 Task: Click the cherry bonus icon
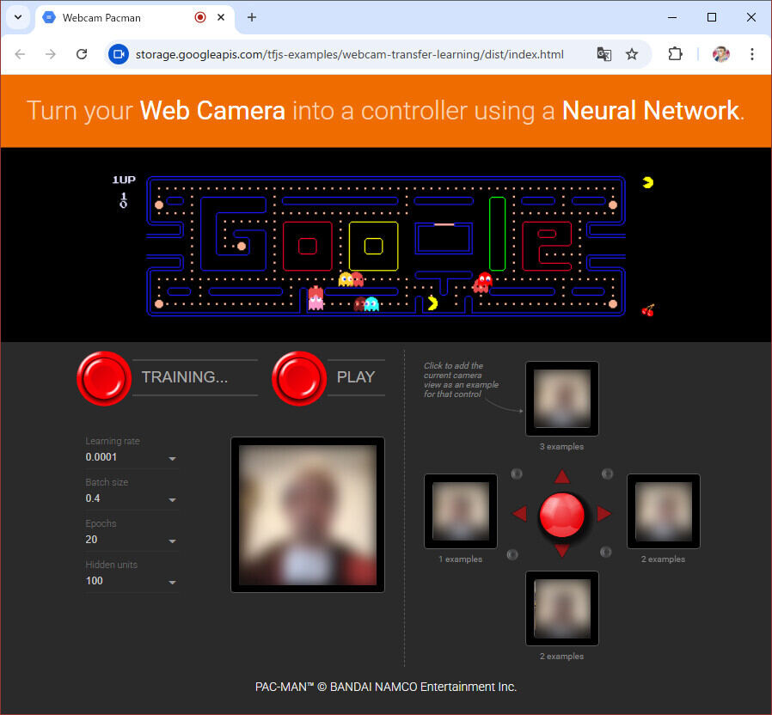[648, 310]
